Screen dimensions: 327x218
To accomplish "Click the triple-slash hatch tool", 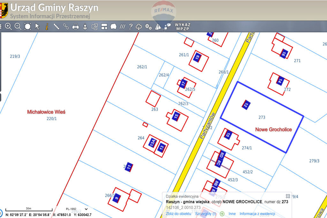I will tap(122, 26).
